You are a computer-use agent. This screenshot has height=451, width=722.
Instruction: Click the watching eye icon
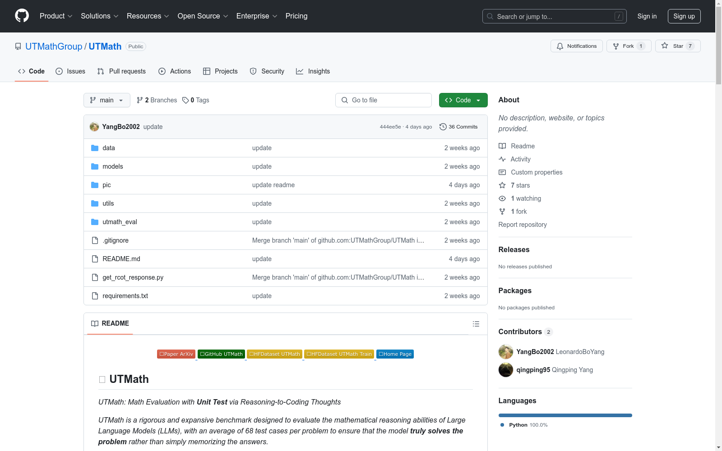(x=502, y=198)
